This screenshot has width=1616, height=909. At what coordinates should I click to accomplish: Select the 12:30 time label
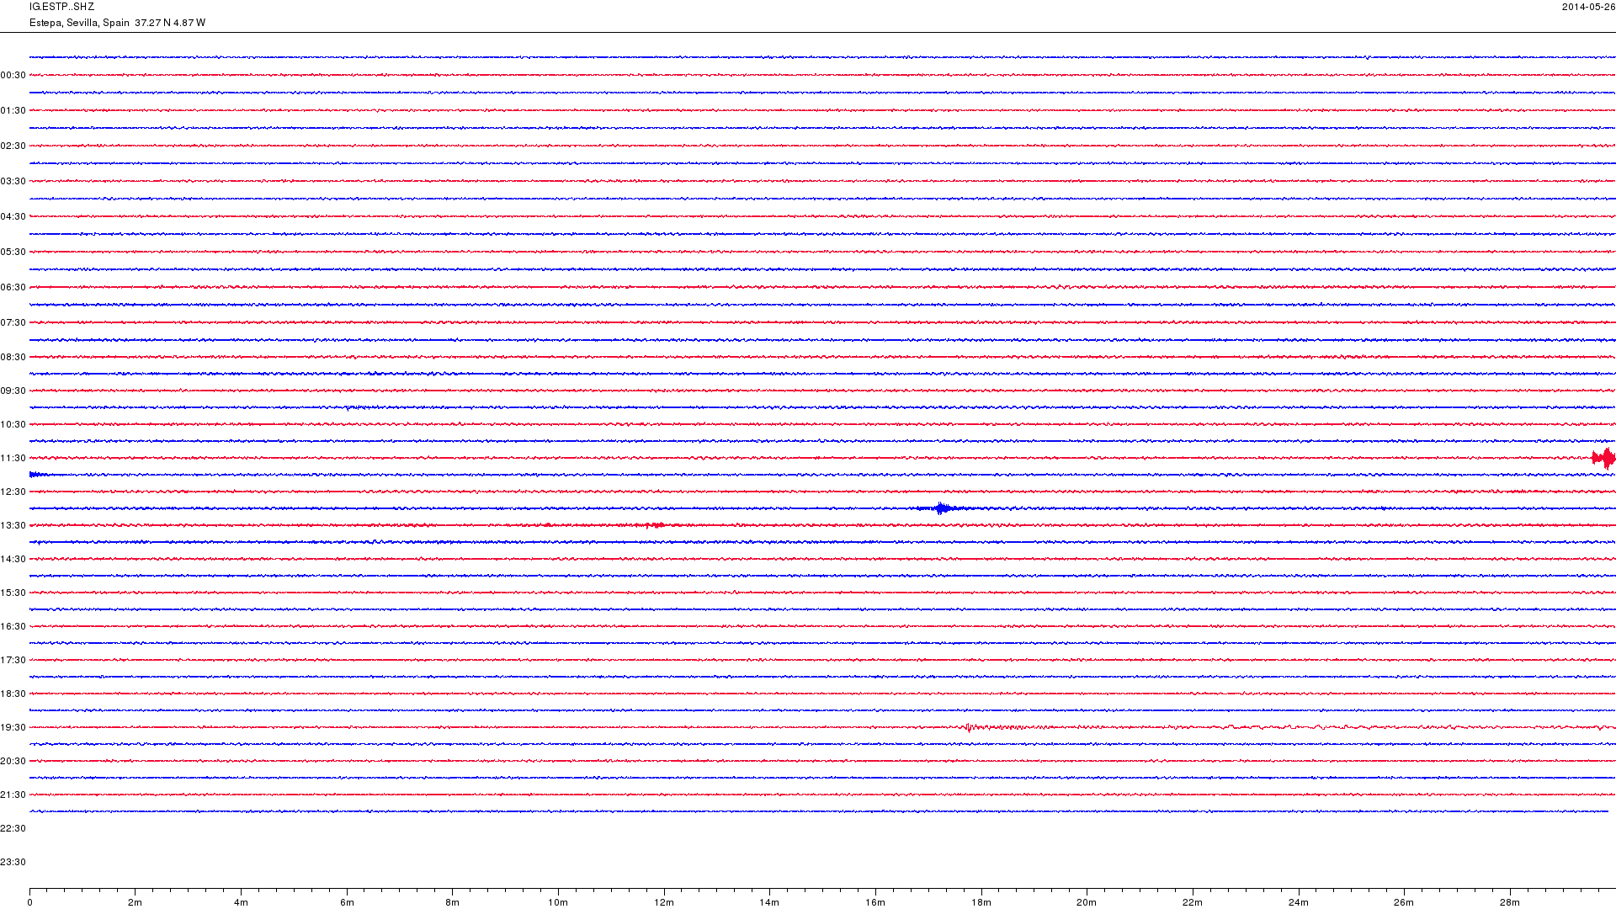pyautogui.click(x=13, y=492)
